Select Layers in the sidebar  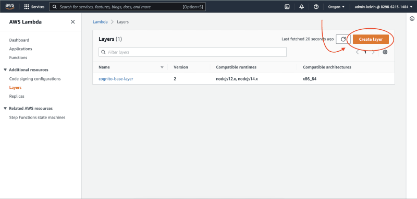point(15,87)
